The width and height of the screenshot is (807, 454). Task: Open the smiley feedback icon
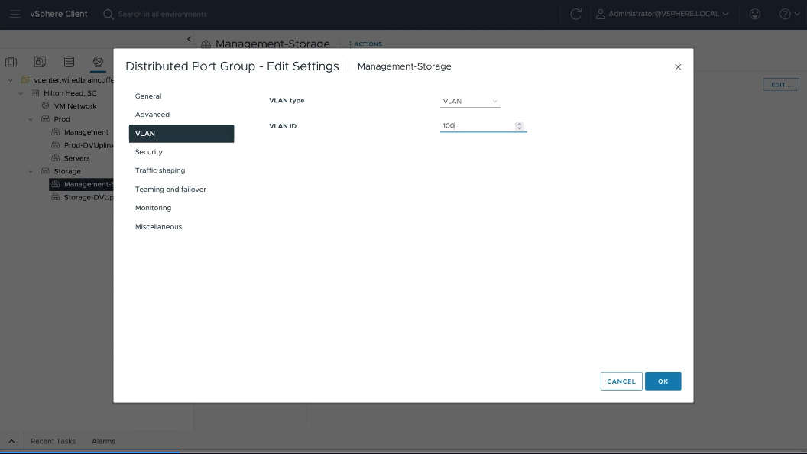tap(755, 14)
